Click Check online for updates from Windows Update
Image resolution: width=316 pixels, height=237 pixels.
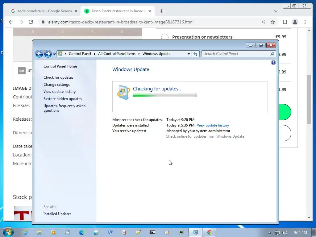(x=205, y=136)
